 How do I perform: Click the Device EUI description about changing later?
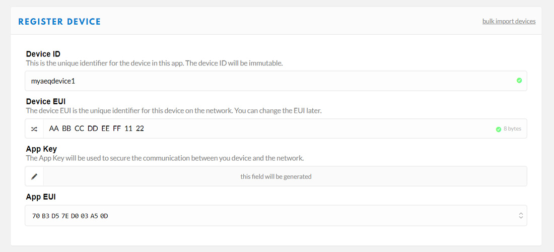pyautogui.click(x=174, y=110)
